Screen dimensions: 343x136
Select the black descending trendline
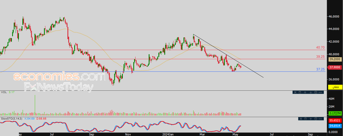[228, 56]
